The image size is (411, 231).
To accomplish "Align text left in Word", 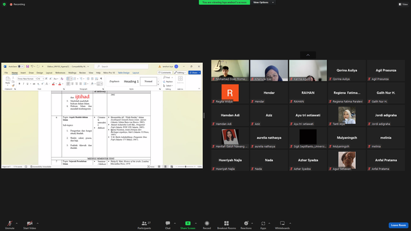I will pos(68,84).
